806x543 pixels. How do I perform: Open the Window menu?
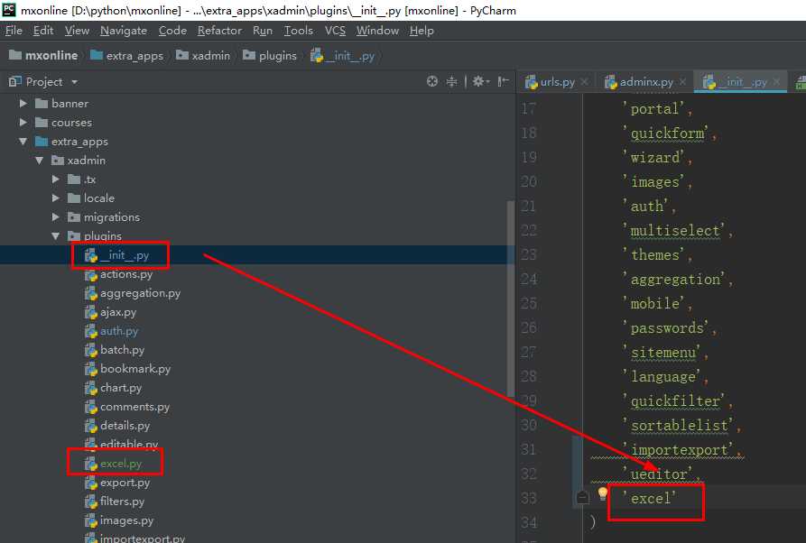point(378,31)
